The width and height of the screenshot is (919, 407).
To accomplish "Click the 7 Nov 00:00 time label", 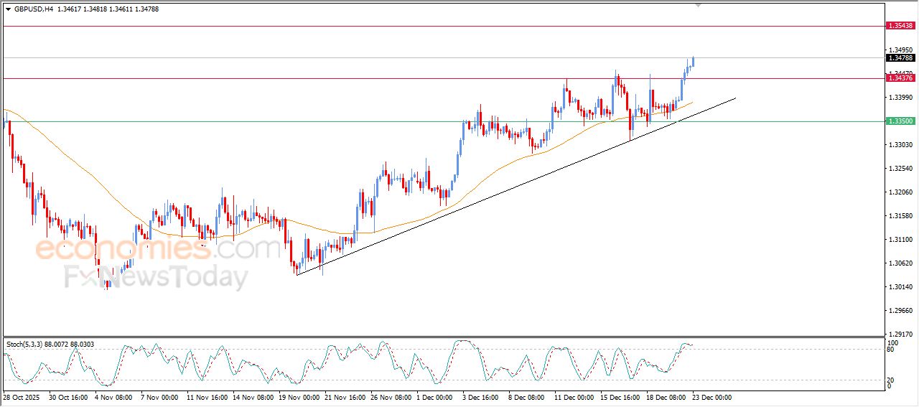I will click(159, 397).
